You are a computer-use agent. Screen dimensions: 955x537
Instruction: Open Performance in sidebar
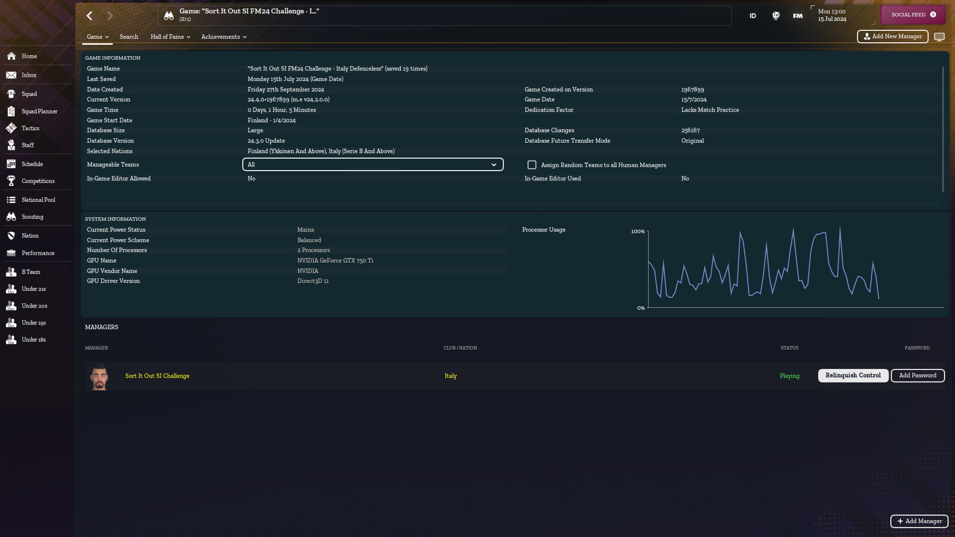point(37,253)
